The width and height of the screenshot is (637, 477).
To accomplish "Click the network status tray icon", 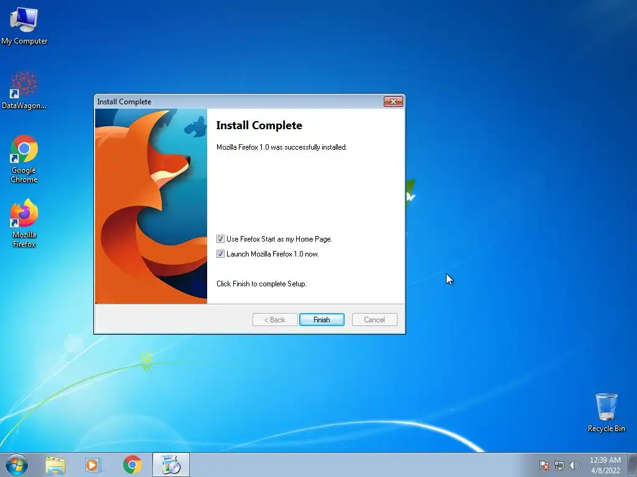I will pyautogui.click(x=559, y=465).
